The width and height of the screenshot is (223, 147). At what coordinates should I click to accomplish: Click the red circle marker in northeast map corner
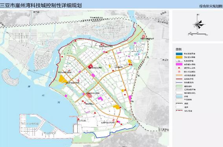[x=144, y=37]
